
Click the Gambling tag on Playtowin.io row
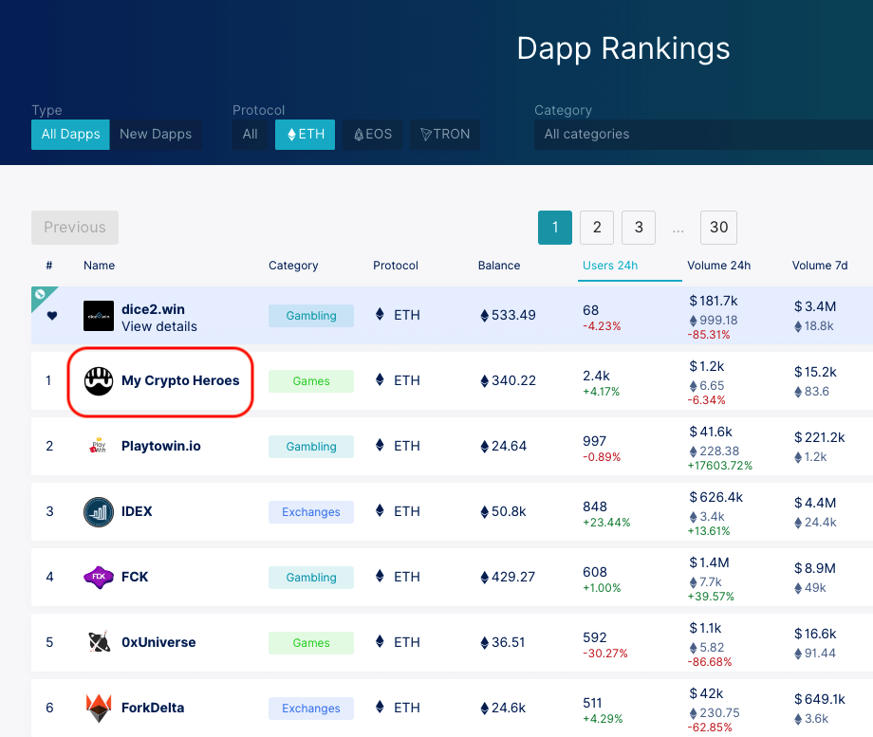point(310,447)
